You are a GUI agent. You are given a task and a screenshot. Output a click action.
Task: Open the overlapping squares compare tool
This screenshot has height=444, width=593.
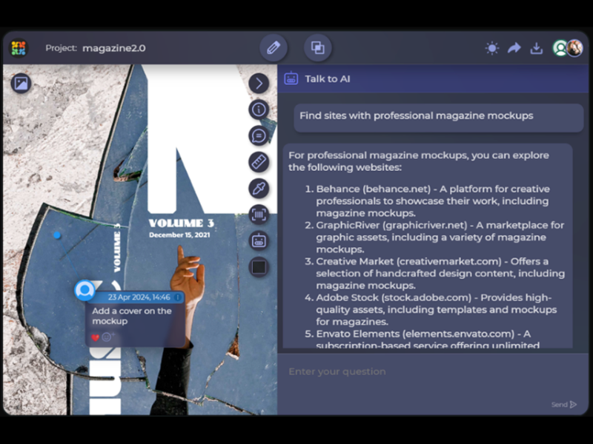coord(318,47)
